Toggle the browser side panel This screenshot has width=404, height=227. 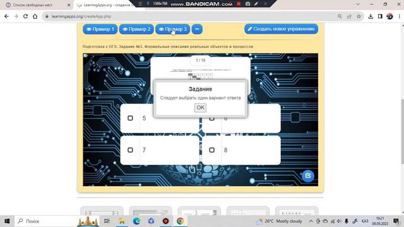click(x=380, y=16)
